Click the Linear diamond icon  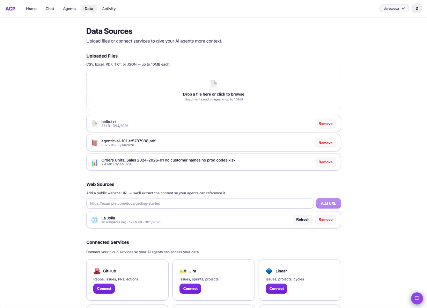(269, 271)
